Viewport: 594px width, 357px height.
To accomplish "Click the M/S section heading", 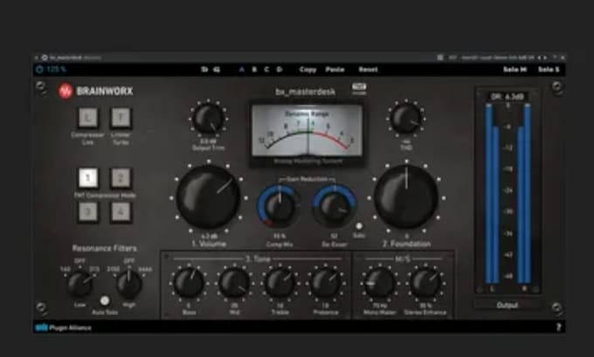I will coord(403,259).
